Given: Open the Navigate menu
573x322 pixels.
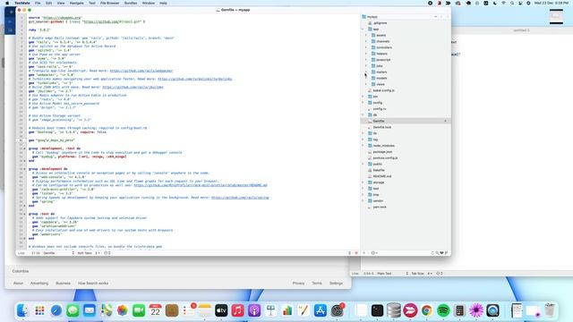Looking at the screenshot, I should [x=76, y=3].
